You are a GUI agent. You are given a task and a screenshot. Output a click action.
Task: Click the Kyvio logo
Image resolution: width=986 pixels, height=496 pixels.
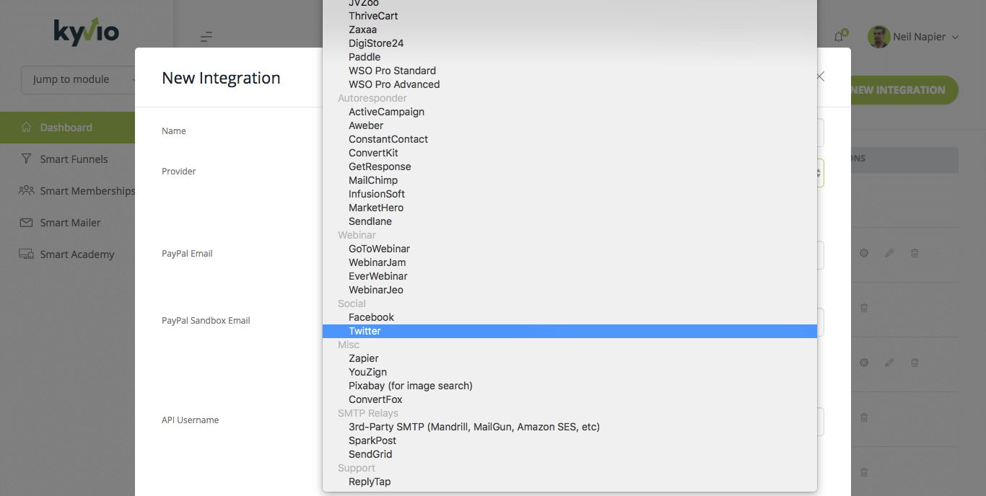click(87, 31)
